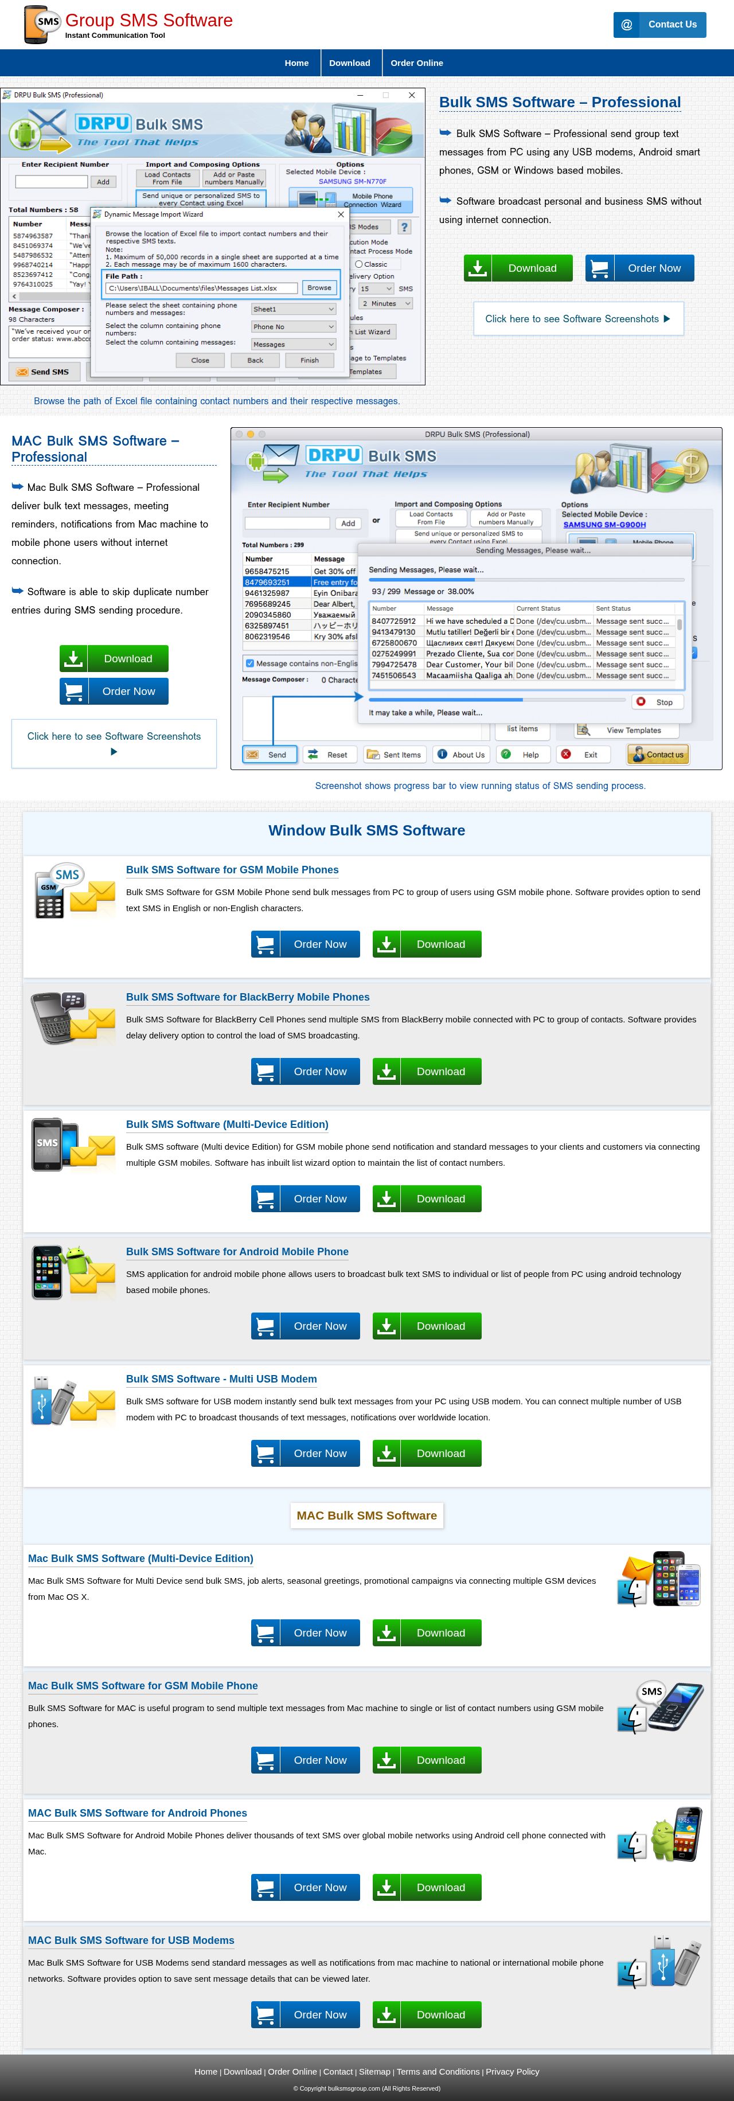Click Order Now under MAC Bulk SMS Professional
This screenshot has height=2101, width=734.
[114, 691]
